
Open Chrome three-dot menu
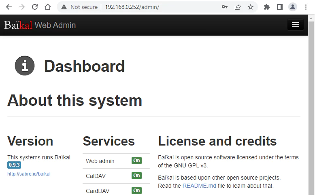[x=306, y=7]
